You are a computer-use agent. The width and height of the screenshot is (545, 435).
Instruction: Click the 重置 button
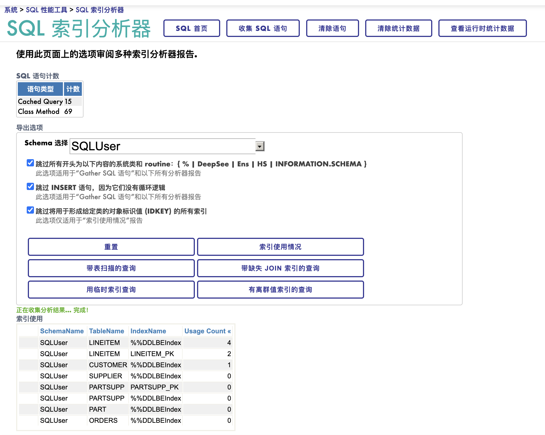[x=111, y=247]
